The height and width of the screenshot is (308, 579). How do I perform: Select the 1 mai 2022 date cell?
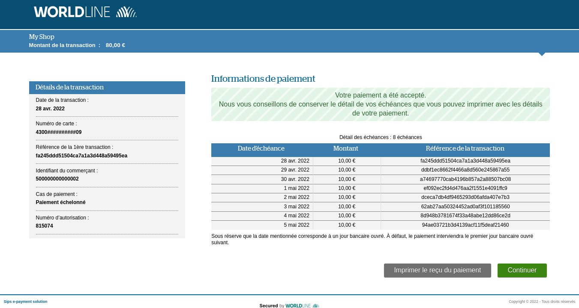pyautogui.click(x=262, y=188)
